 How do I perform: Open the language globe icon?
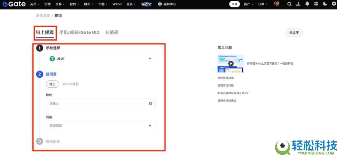point(316,4)
